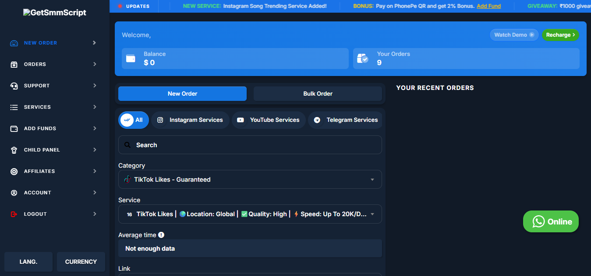Image resolution: width=591 pixels, height=276 pixels.
Task: Select the New Order sidebar icon
Action: point(13,43)
